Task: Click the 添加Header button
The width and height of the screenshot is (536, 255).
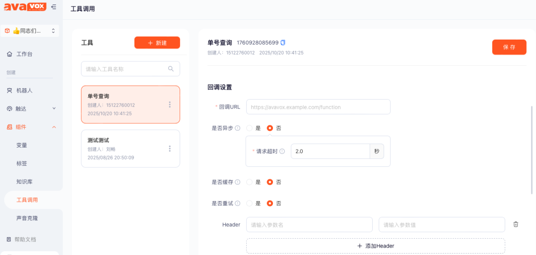Action: click(376, 246)
